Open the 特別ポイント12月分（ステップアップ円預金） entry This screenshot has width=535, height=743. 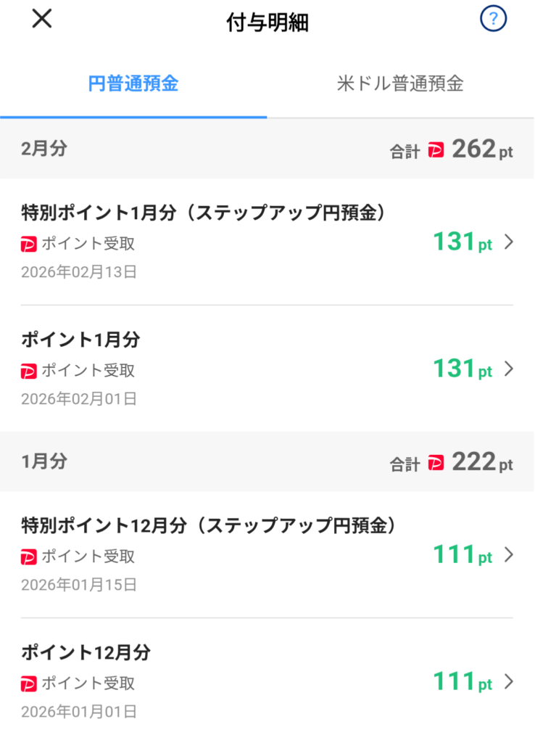click(x=208, y=525)
